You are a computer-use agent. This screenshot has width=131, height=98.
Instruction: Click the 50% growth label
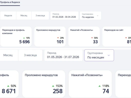(13, 86)
